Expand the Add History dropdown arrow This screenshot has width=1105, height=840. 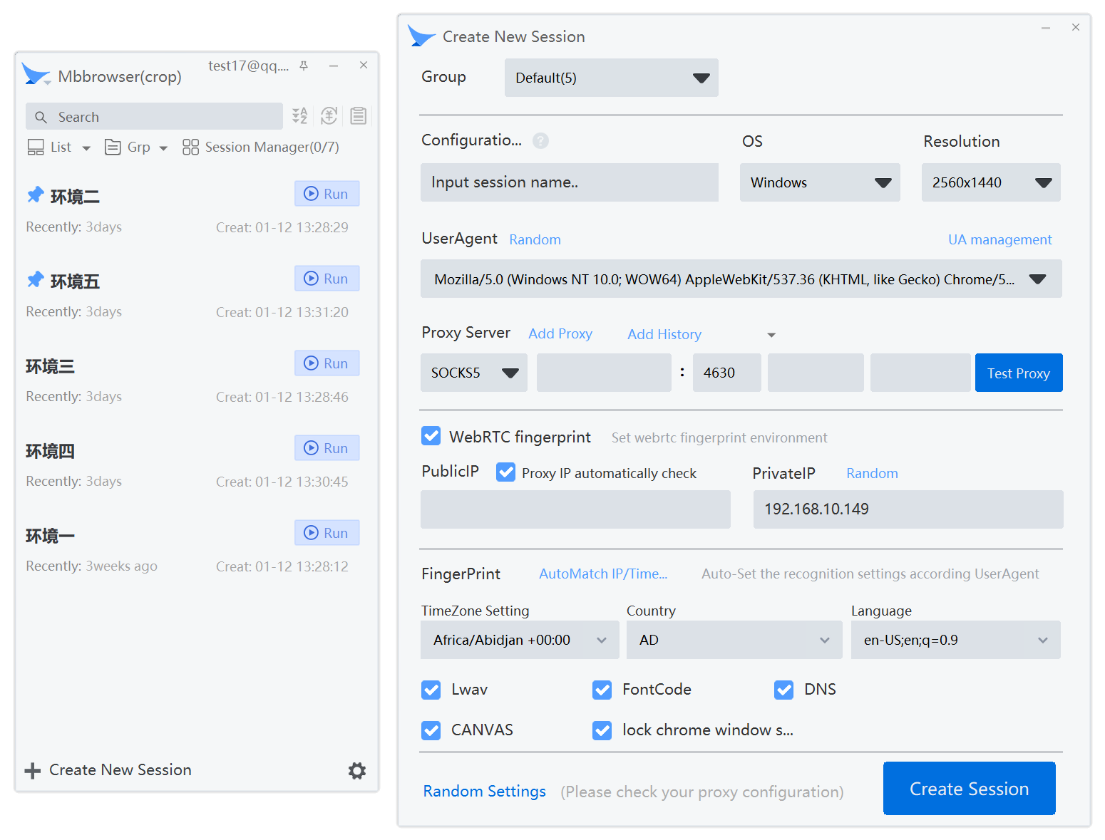pyautogui.click(x=771, y=335)
